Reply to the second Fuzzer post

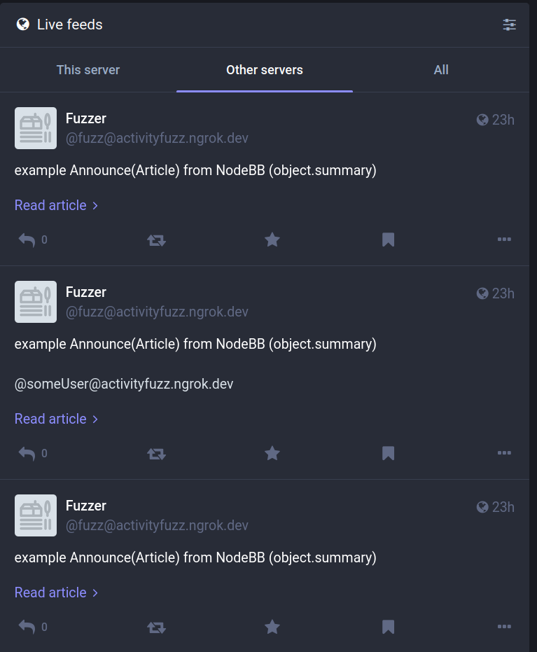click(x=27, y=453)
